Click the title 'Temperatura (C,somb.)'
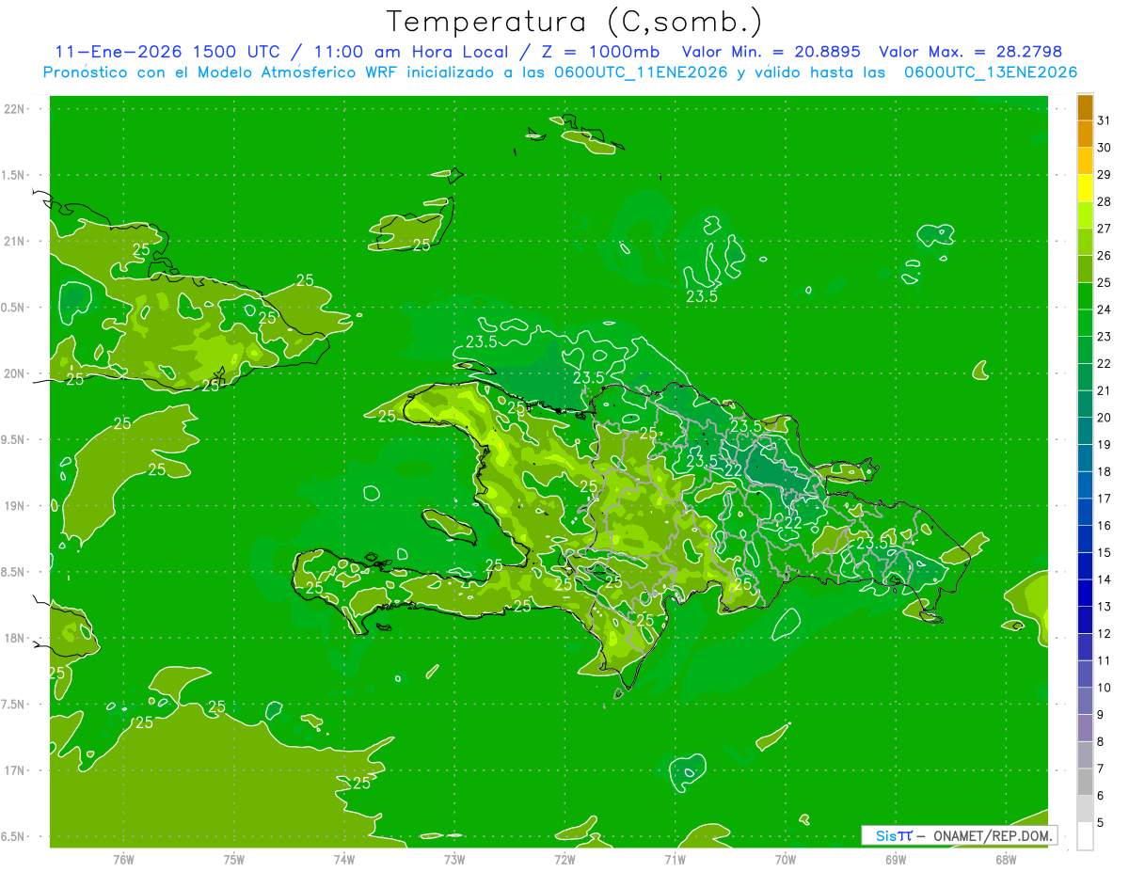 point(574,22)
